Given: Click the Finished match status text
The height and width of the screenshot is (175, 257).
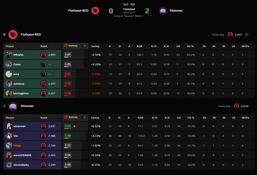Looking at the screenshot, I should click(129, 9).
